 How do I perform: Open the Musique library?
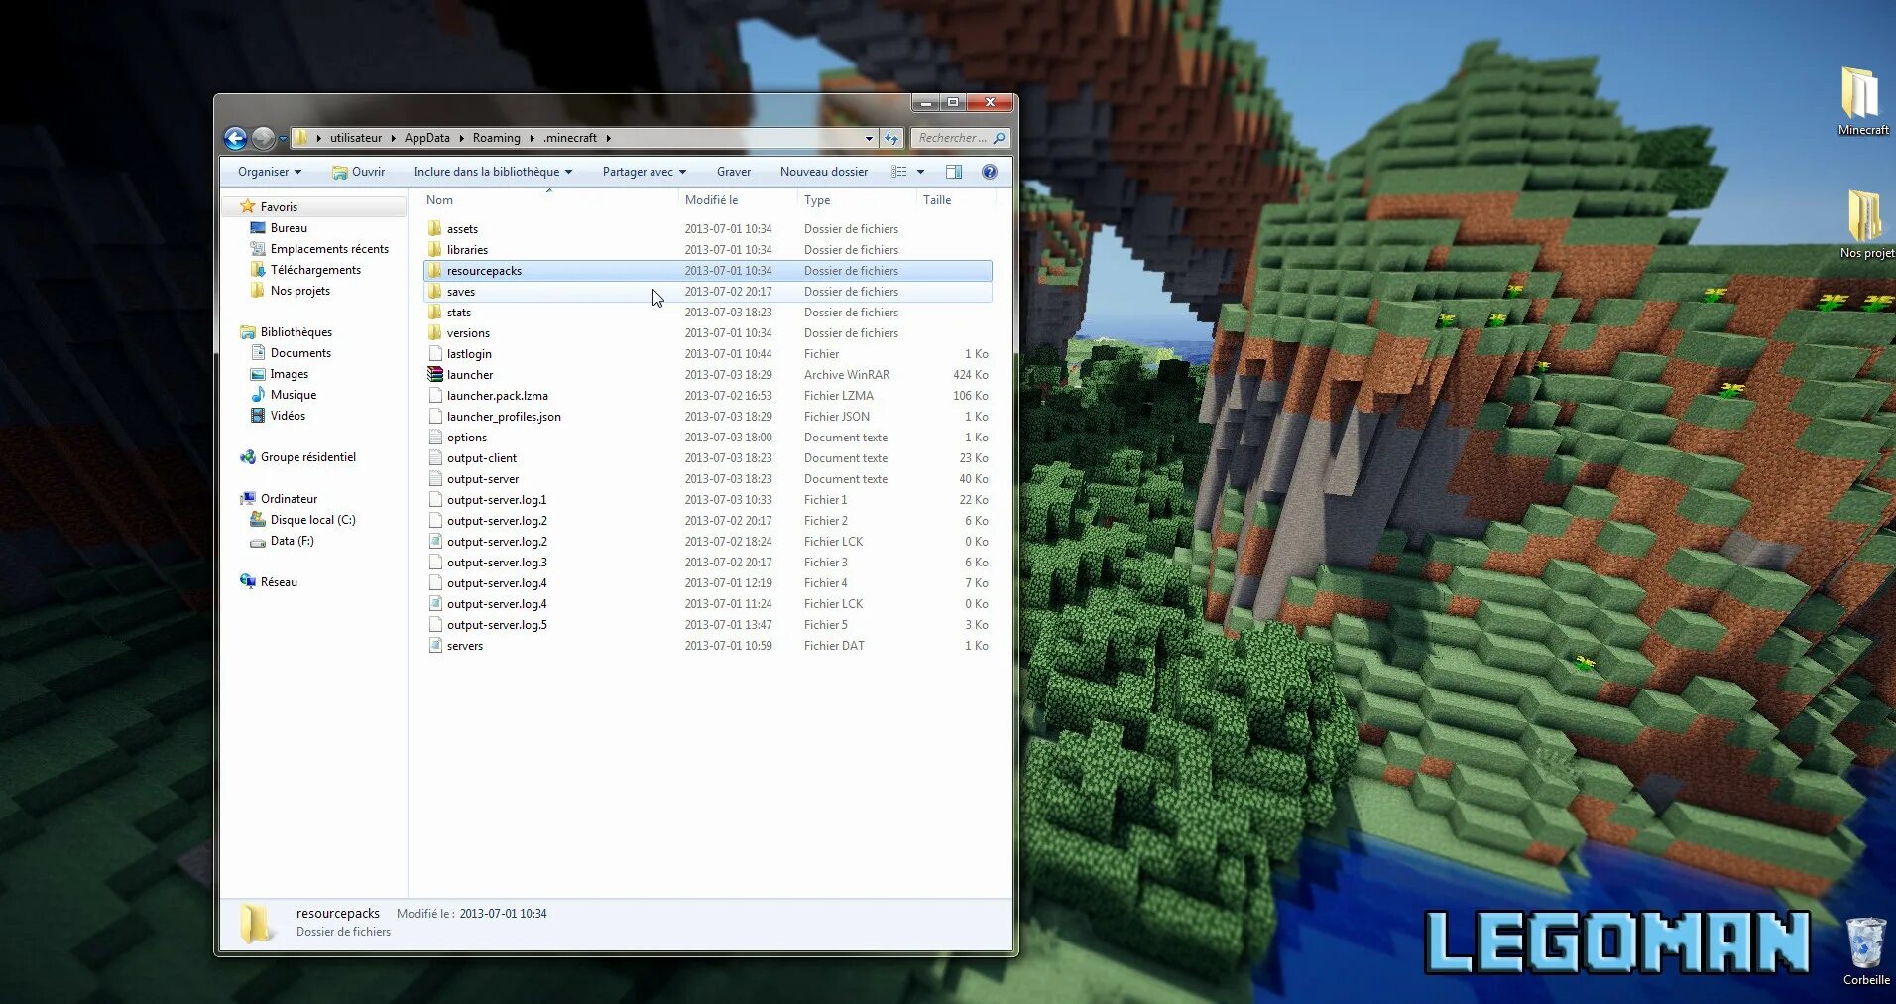click(x=293, y=395)
